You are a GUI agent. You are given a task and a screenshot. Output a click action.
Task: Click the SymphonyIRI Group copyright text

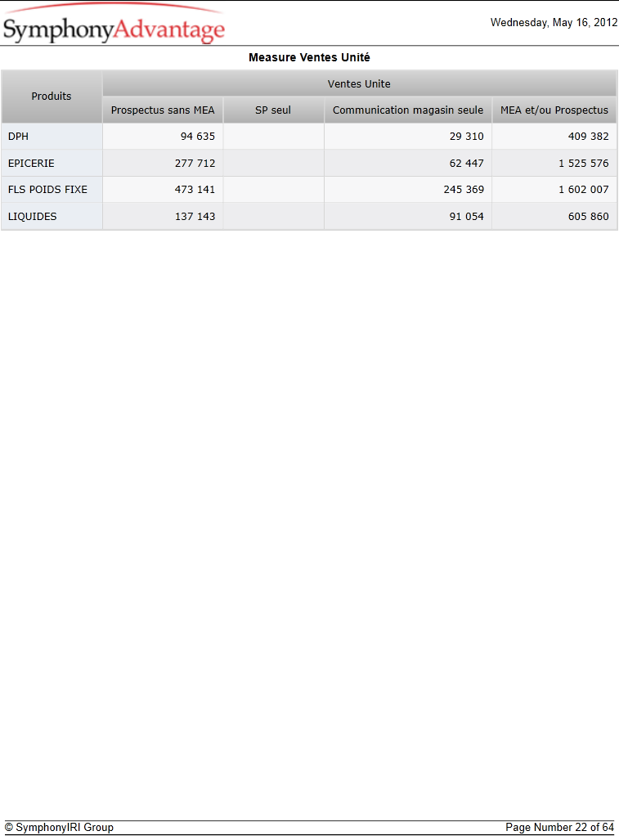pyautogui.click(x=59, y=827)
